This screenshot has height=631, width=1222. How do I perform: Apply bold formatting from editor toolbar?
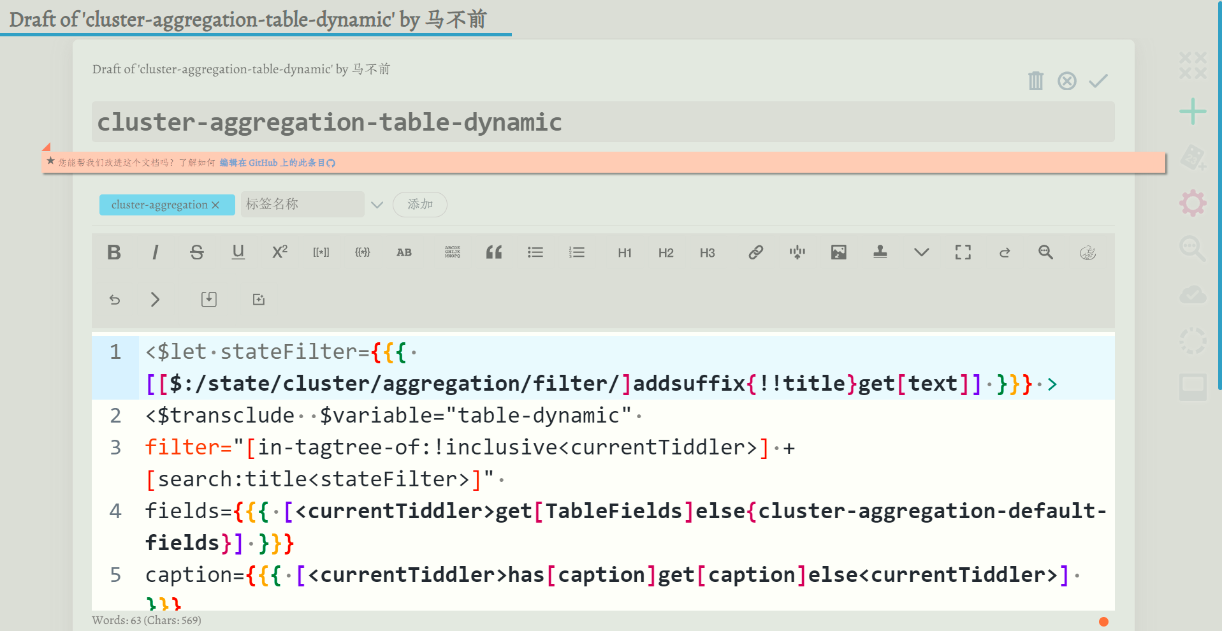coord(114,252)
